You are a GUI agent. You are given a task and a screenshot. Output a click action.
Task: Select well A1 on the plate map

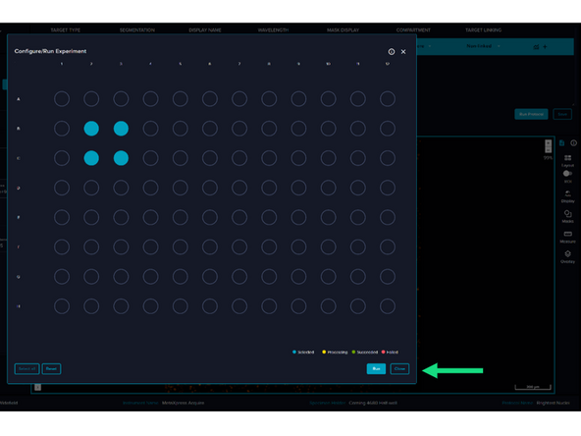click(x=62, y=99)
